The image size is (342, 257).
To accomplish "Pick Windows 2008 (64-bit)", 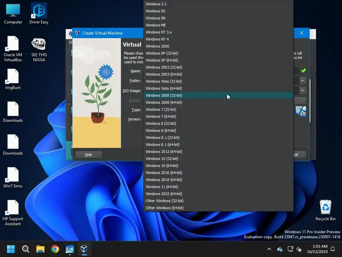I will 218,102.
